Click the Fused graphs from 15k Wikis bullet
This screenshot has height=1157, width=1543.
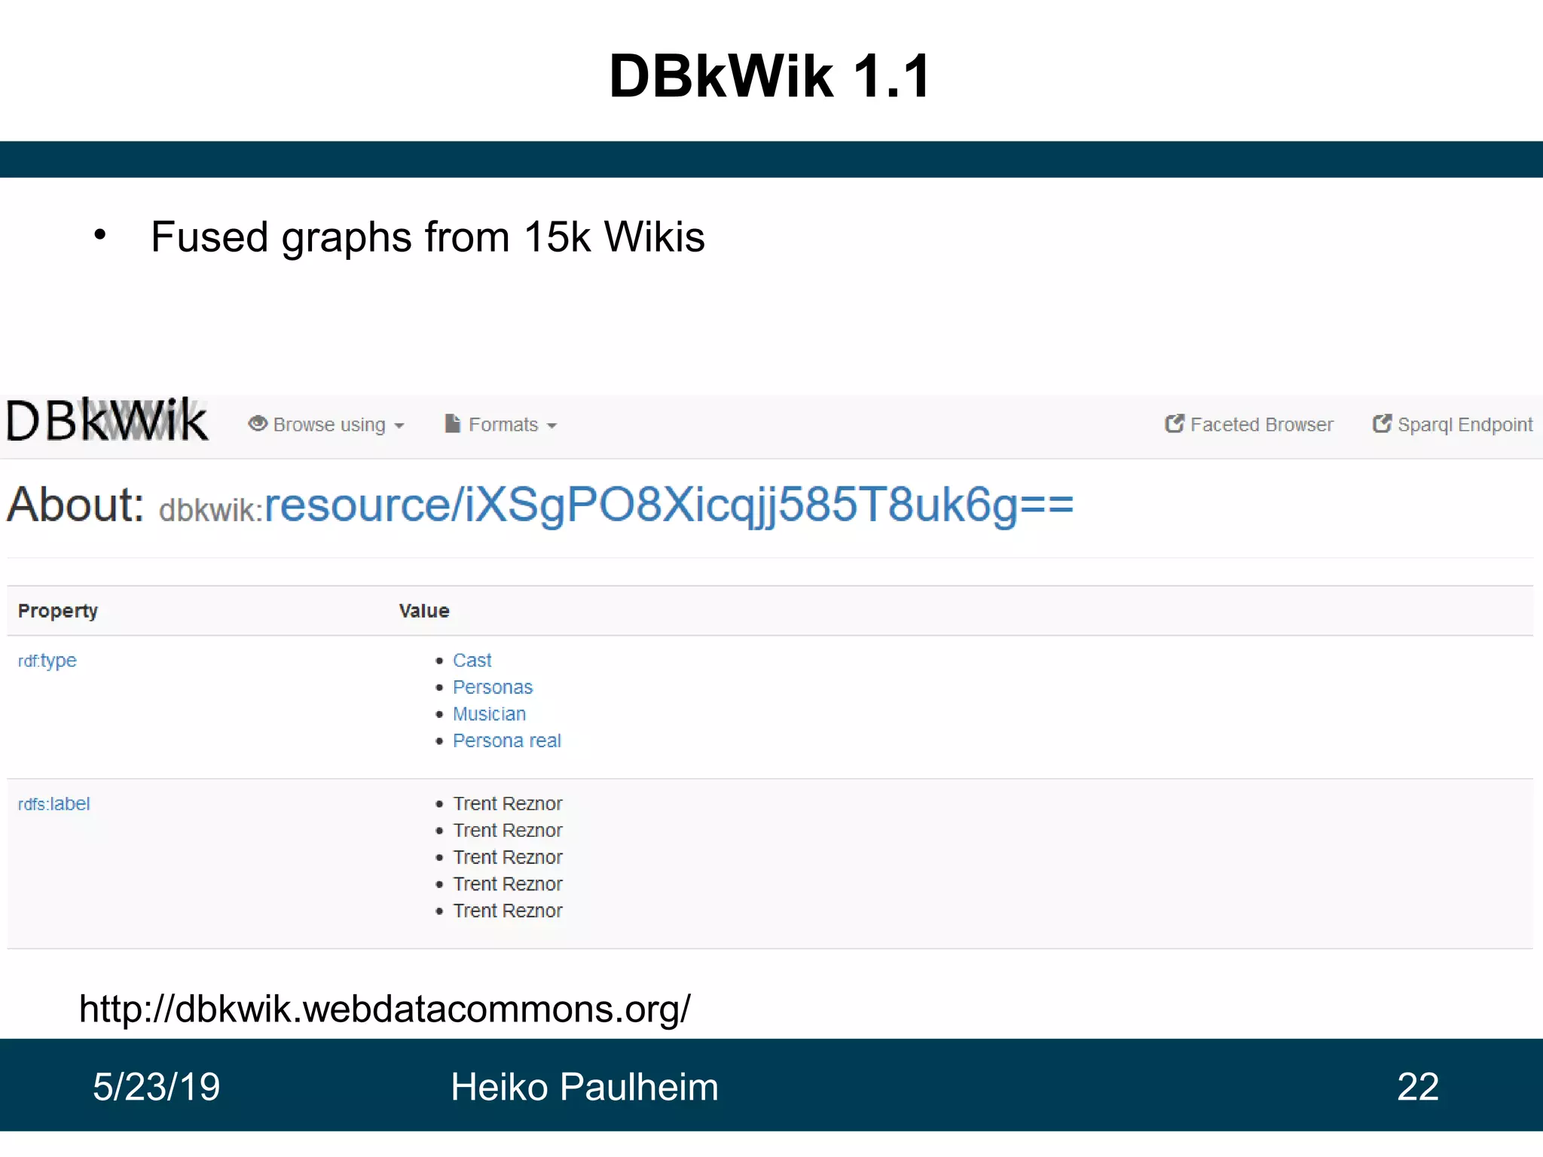428,237
